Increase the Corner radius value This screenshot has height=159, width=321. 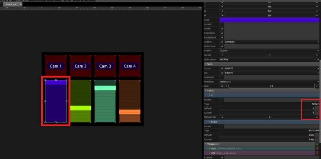[317, 55]
